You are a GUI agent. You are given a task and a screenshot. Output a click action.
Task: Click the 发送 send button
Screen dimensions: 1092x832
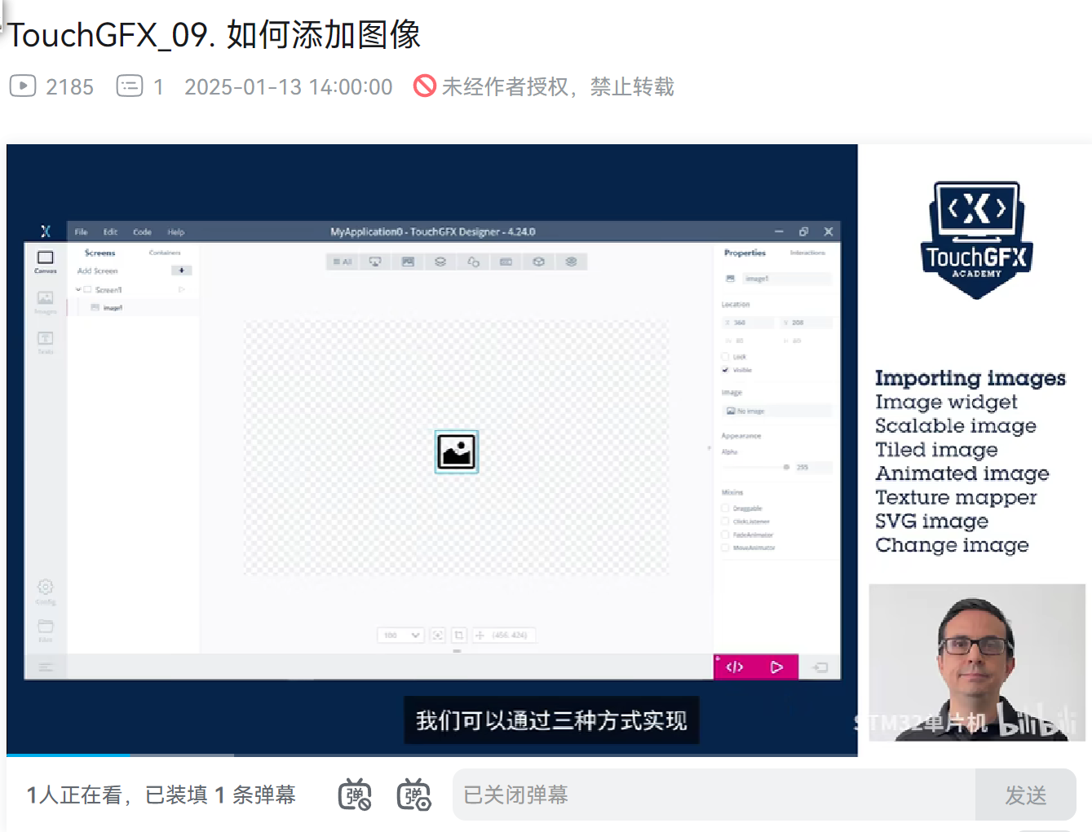point(1025,795)
